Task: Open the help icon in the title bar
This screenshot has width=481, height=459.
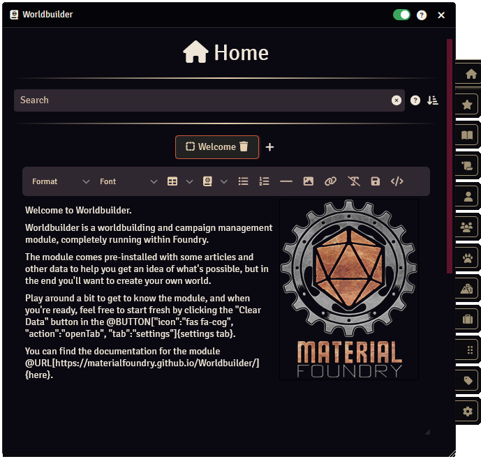Action: 422,15
